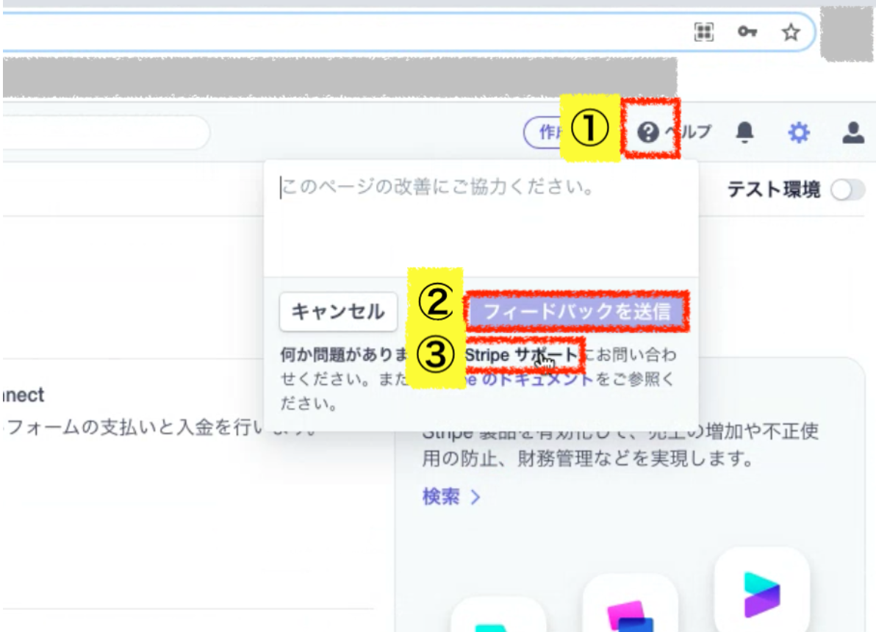Open the user profile account icon
The height and width of the screenshot is (632, 876).
(x=852, y=132)
